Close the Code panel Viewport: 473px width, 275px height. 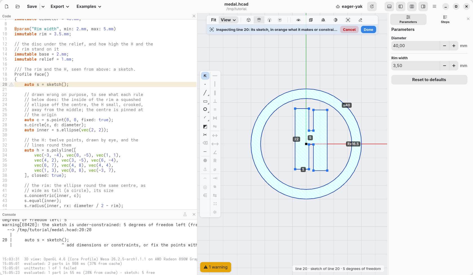coord(194,16)
